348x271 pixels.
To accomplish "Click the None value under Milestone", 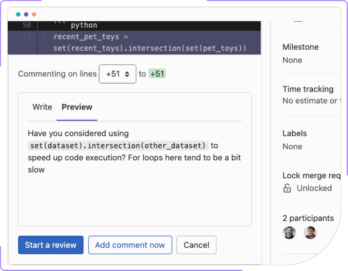I will [292, 60].
